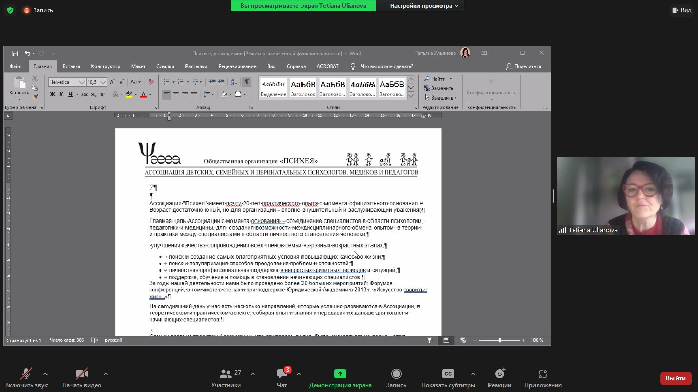Open the Вставка ribbon tab

point(72,66)
